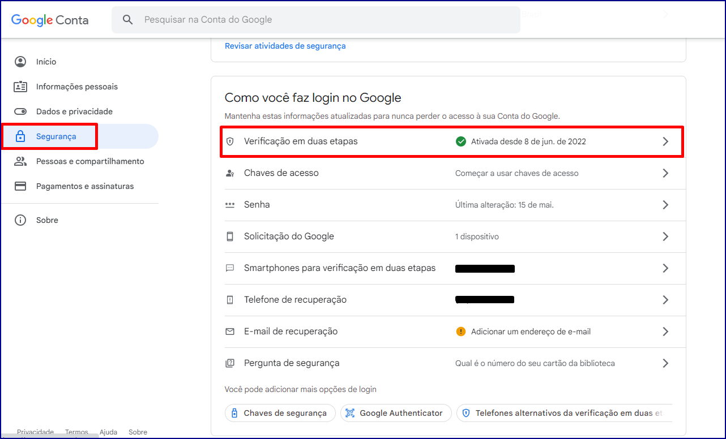Viewport: 726px width, 439px height.
Task: Click the Telefone de recuperação icon
Action: pos(230,300)
